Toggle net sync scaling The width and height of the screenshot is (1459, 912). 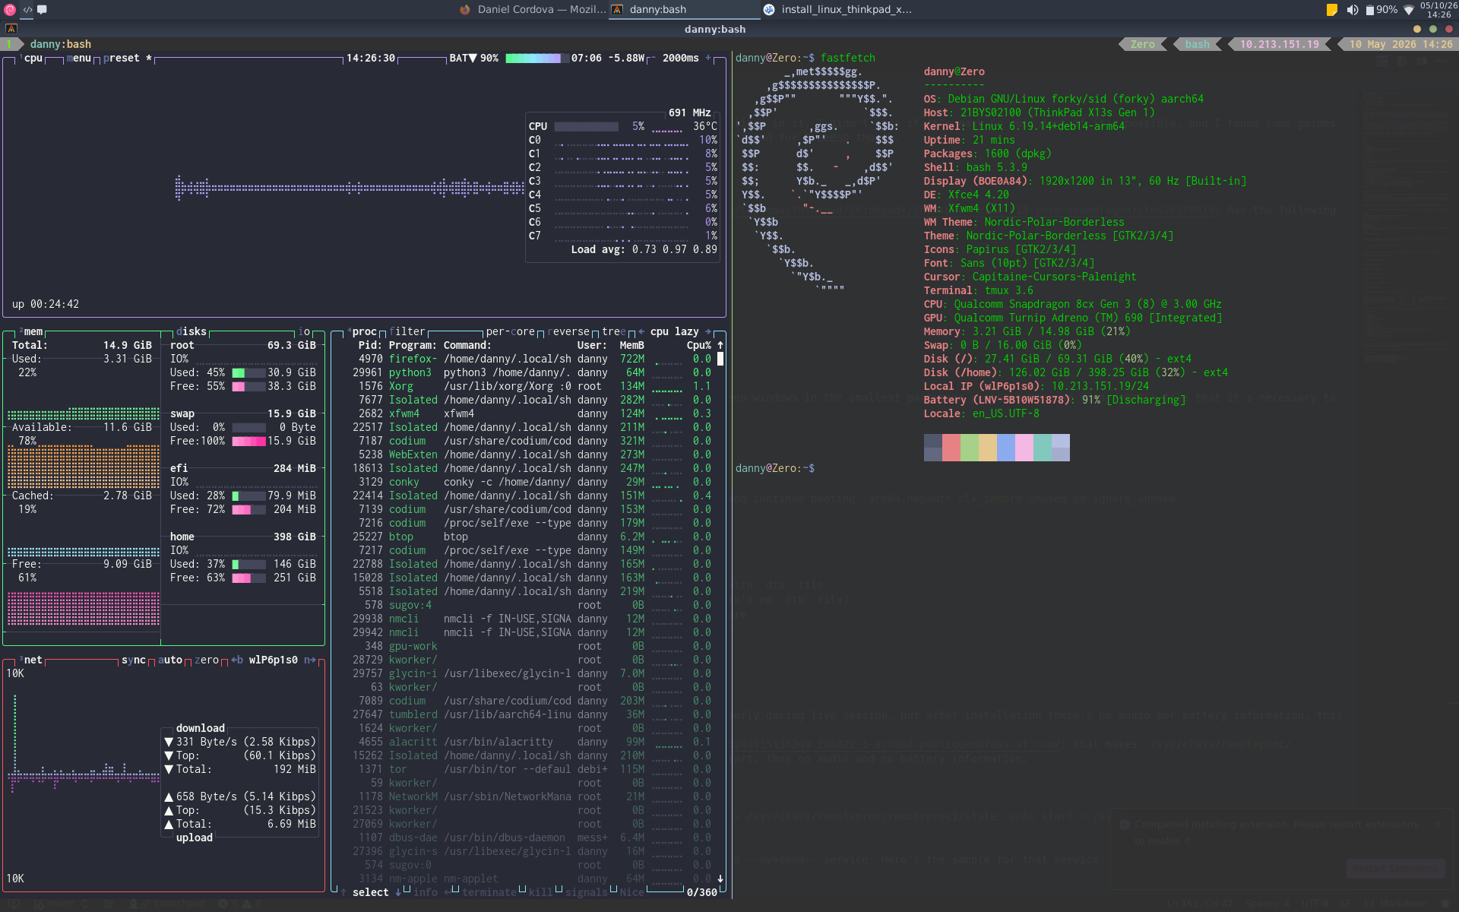pyautogui.click(x=134, y=660)
